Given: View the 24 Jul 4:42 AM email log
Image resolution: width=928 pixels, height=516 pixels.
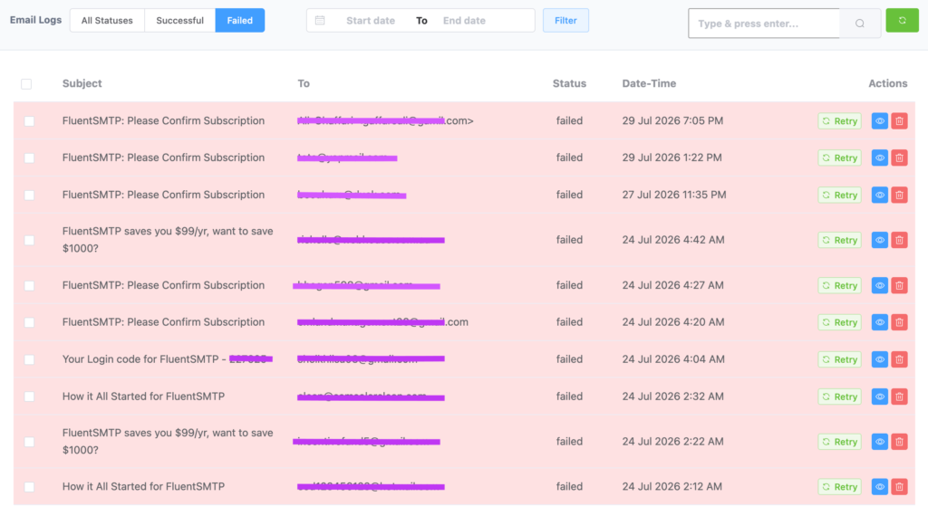Looking at the screenshot, I should tap(879, 240).
